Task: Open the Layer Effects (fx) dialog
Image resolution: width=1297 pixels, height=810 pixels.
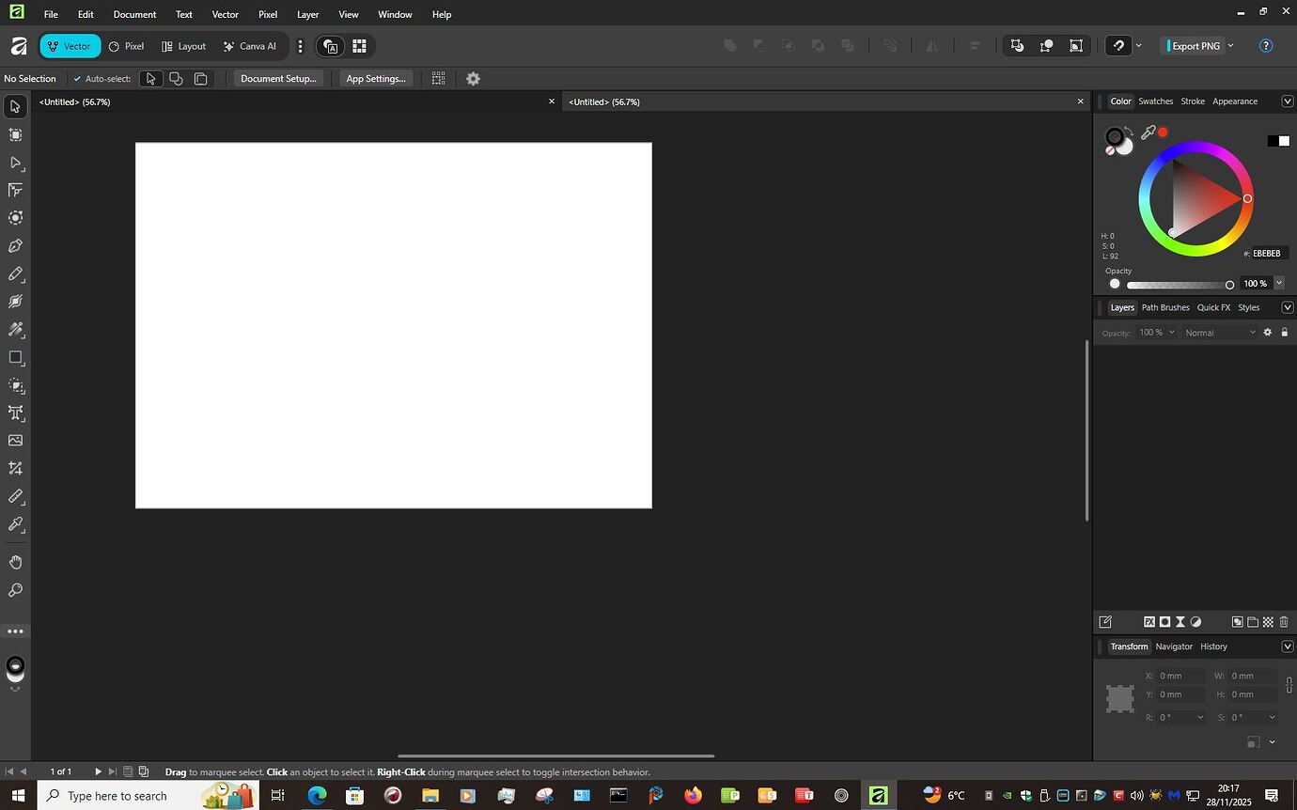Action: 1149,621
